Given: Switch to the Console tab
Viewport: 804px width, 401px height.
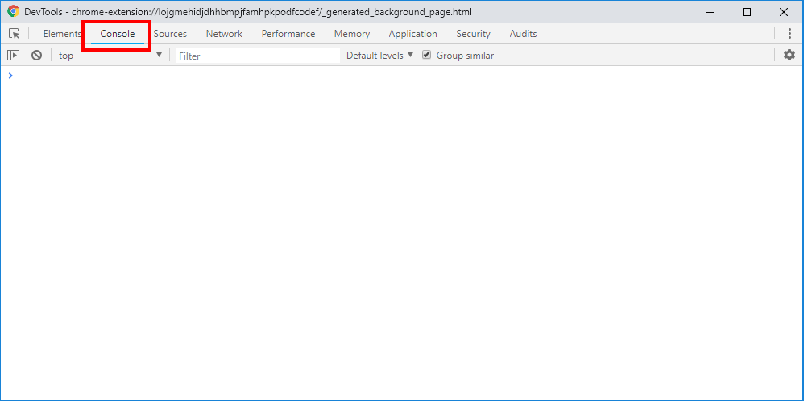Looking at the screenshot, I should [x=118, y=34].
